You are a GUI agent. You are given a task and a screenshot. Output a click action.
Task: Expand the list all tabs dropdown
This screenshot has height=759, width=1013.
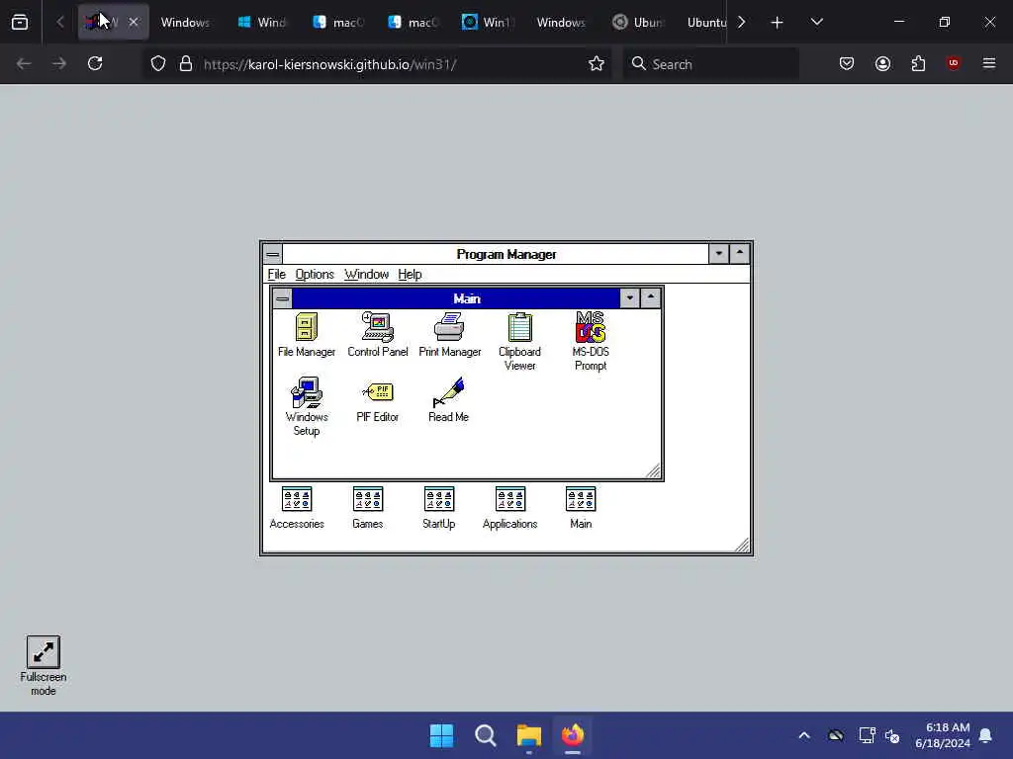click(816, 22)
